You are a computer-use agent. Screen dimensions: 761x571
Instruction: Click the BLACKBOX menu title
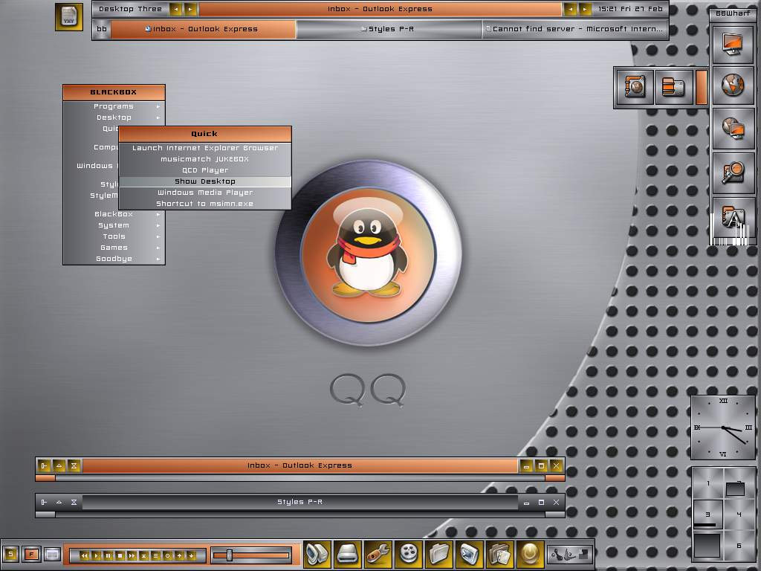[114, 92]
